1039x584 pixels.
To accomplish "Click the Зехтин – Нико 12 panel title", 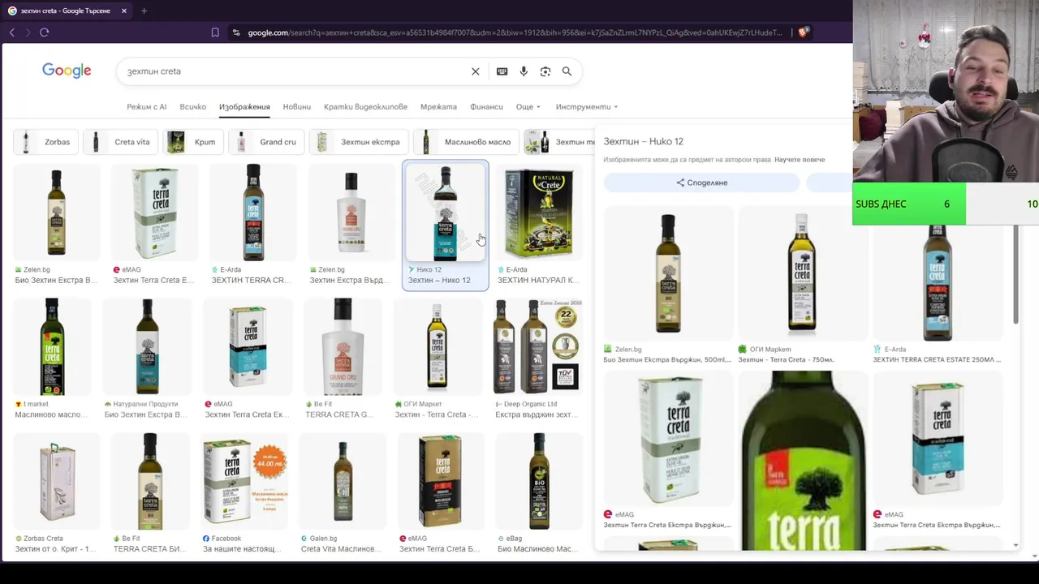I will pyautogui.click(x=643, y=141).
